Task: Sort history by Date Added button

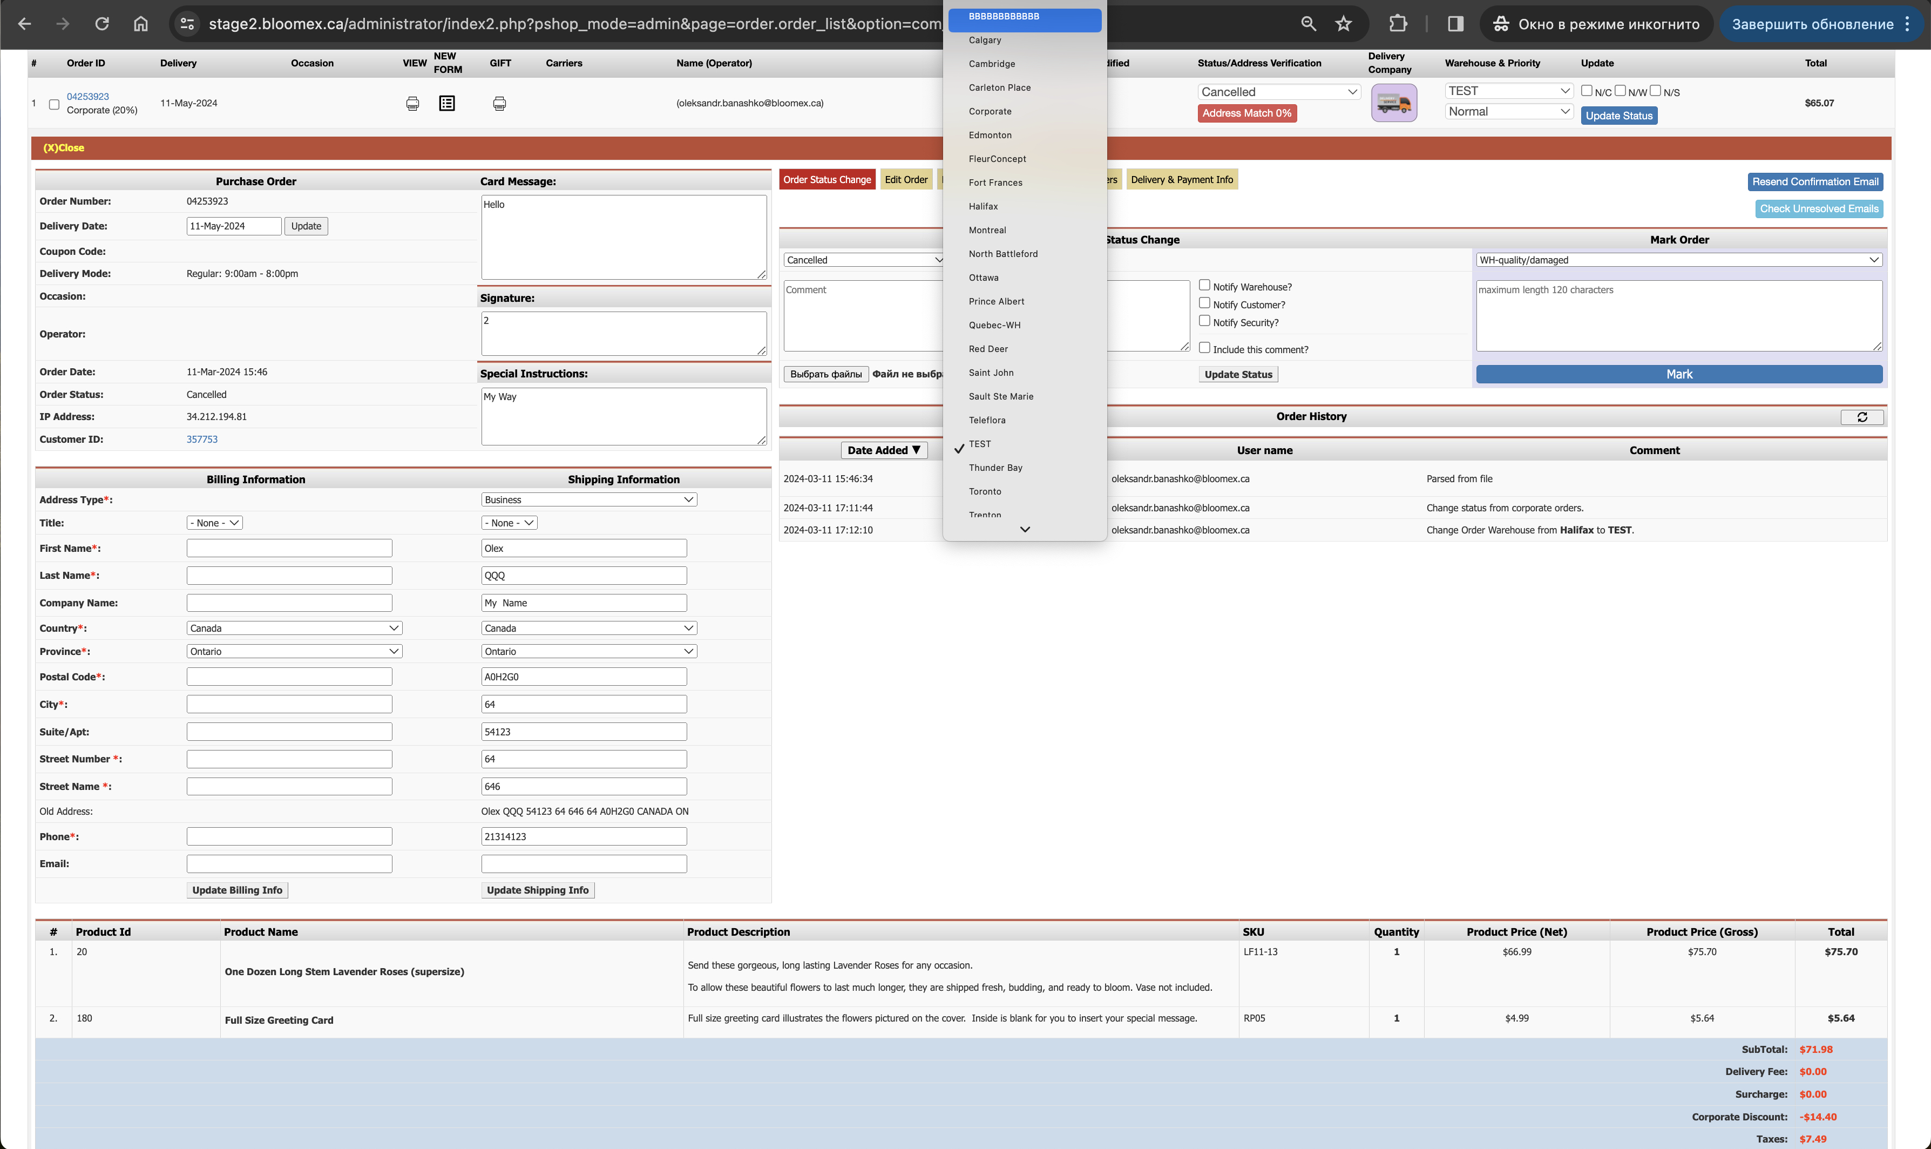Action: pyautogui.click(x=884, y=451)
